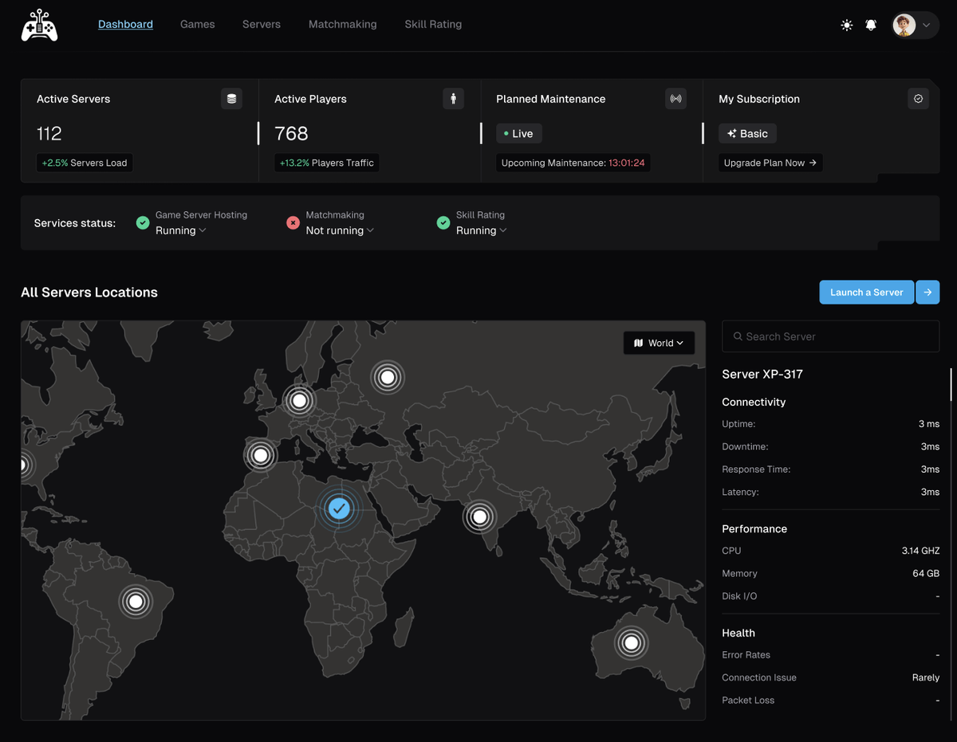This screenshot has height=742, width=957.
Task: Toggle Skill Rating green status indicator
Action: (x=443, y=223)
